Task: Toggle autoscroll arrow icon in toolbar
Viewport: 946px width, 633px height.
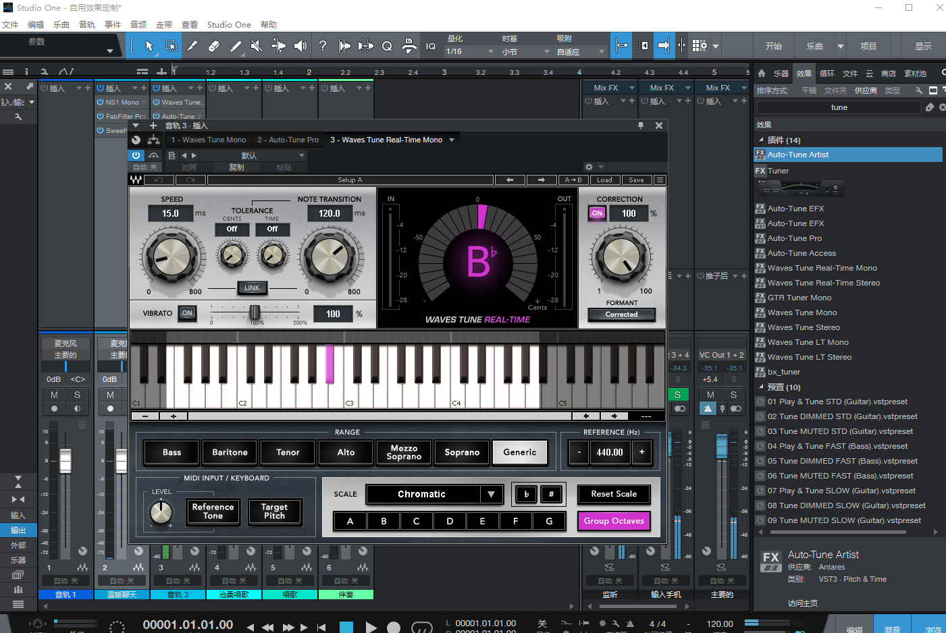Action: pyautogui.click(x=664, y=46)
